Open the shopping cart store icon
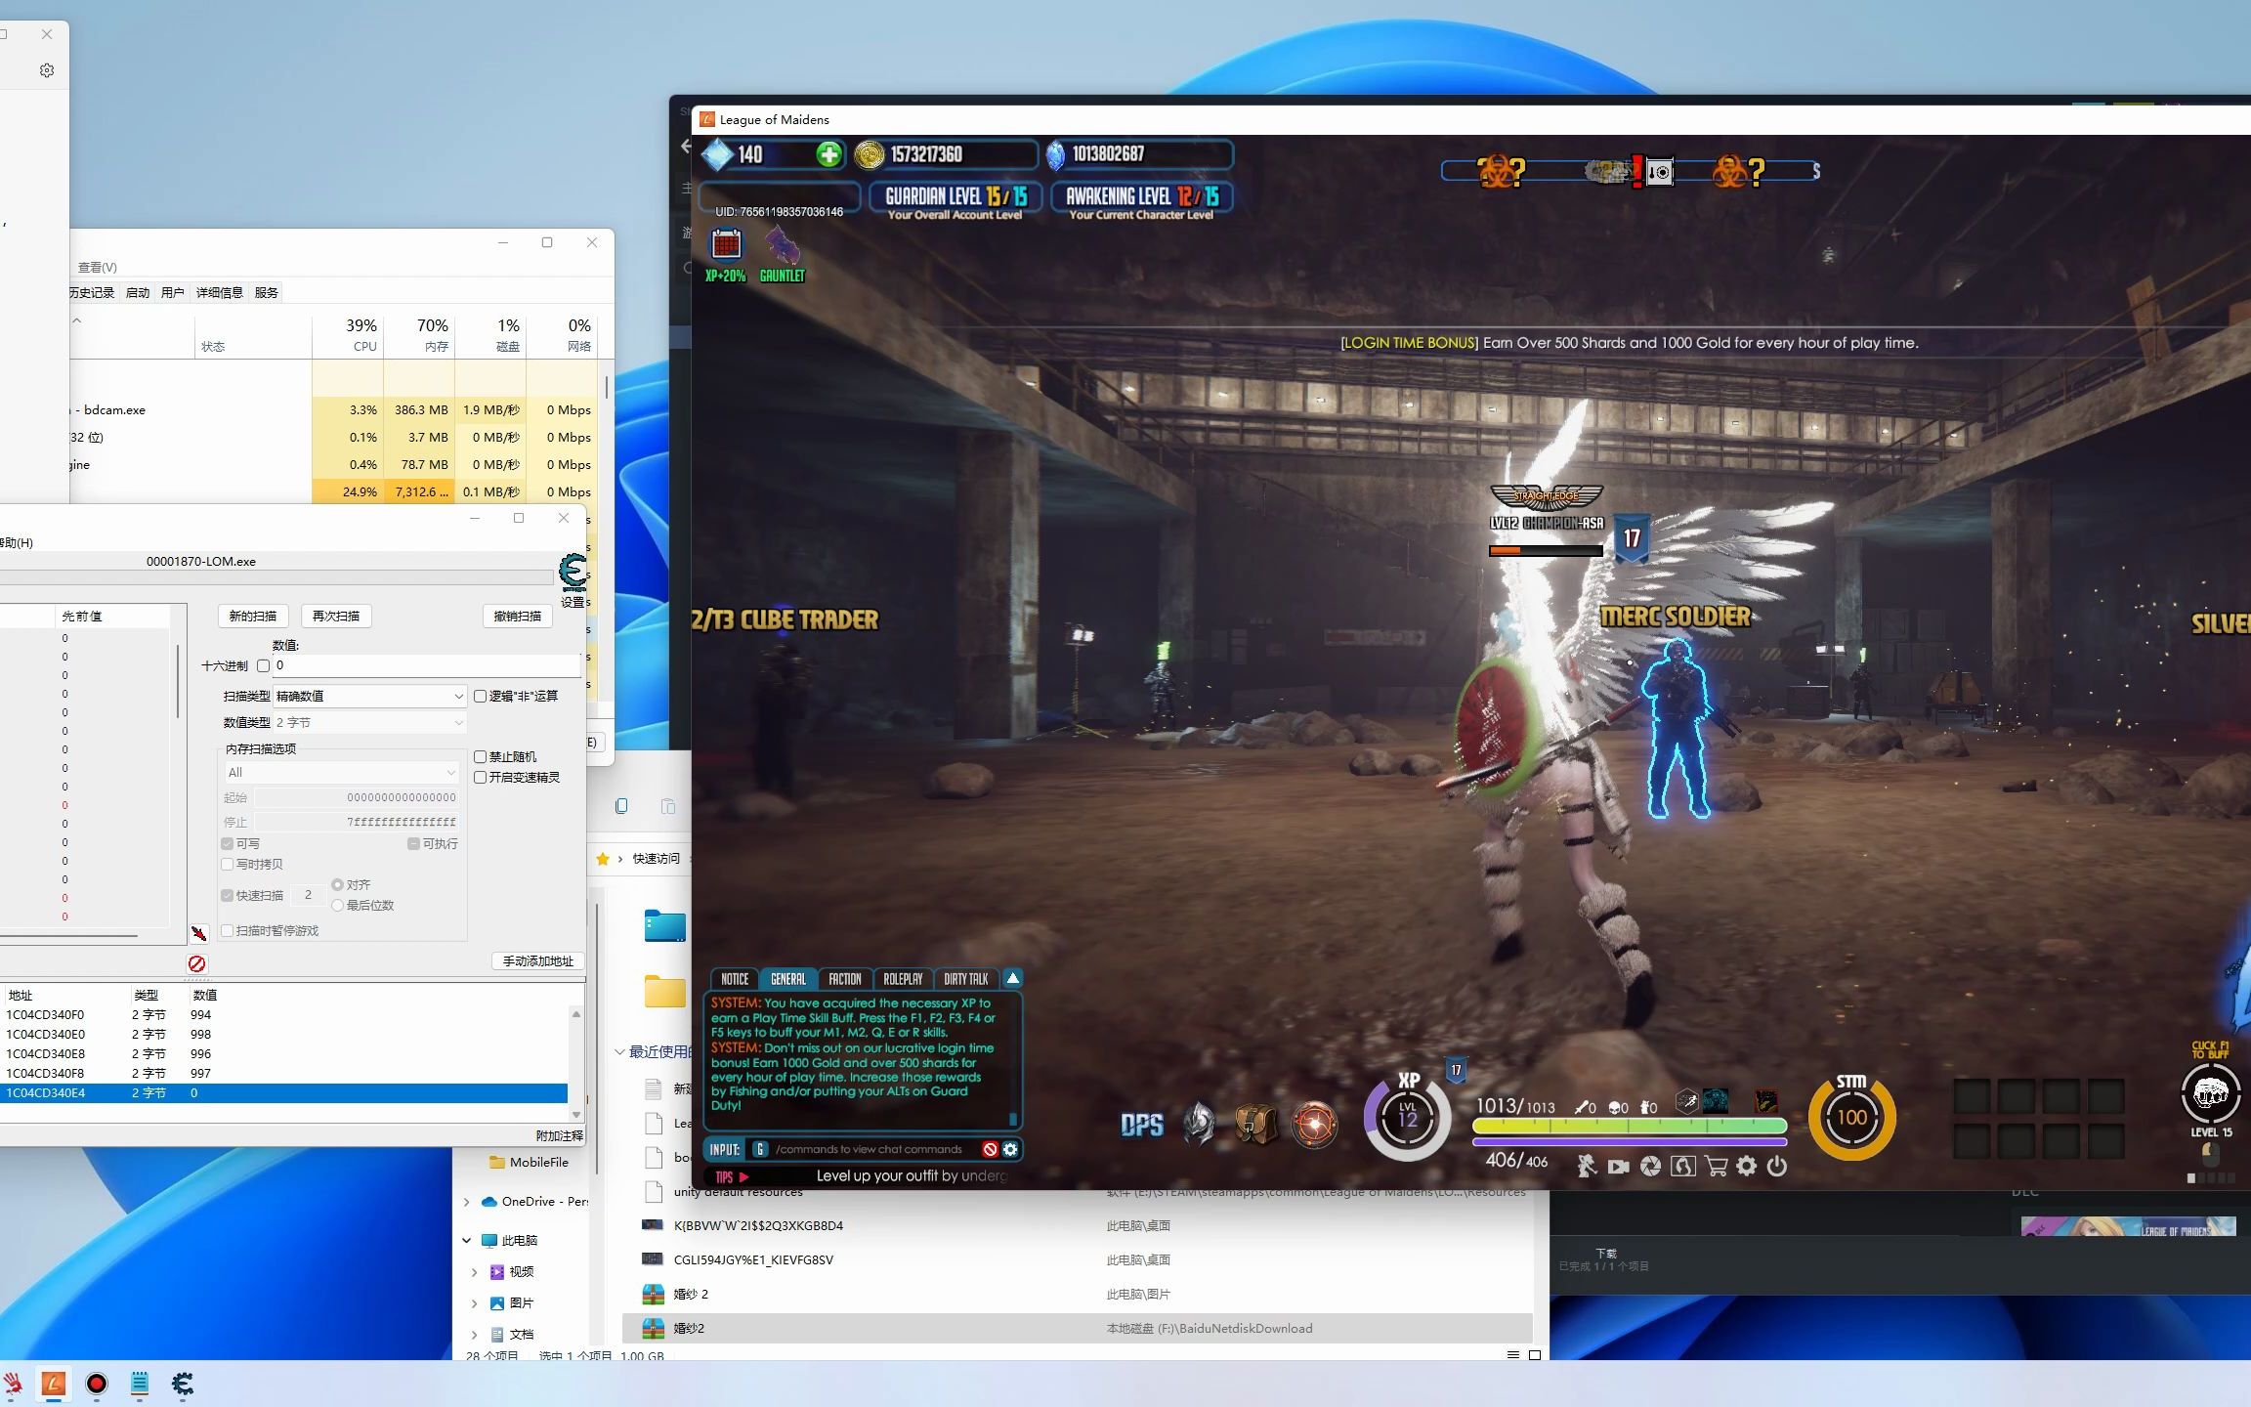 pyautogui.click(x=1716, y=1166)
